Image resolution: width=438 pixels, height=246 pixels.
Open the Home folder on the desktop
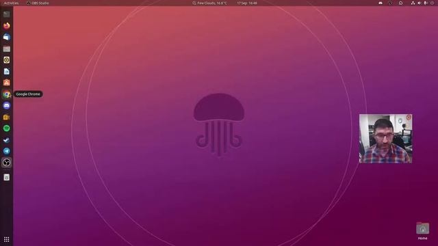[422, 231]
